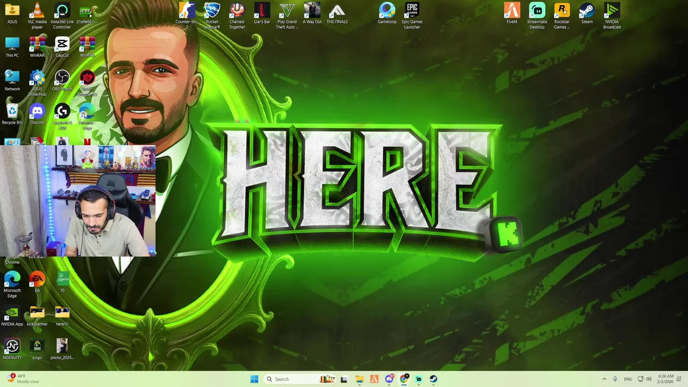Launch THE FINALS shortcut
Viewport: 688px width, 387px height.
(x=337, y=13)
